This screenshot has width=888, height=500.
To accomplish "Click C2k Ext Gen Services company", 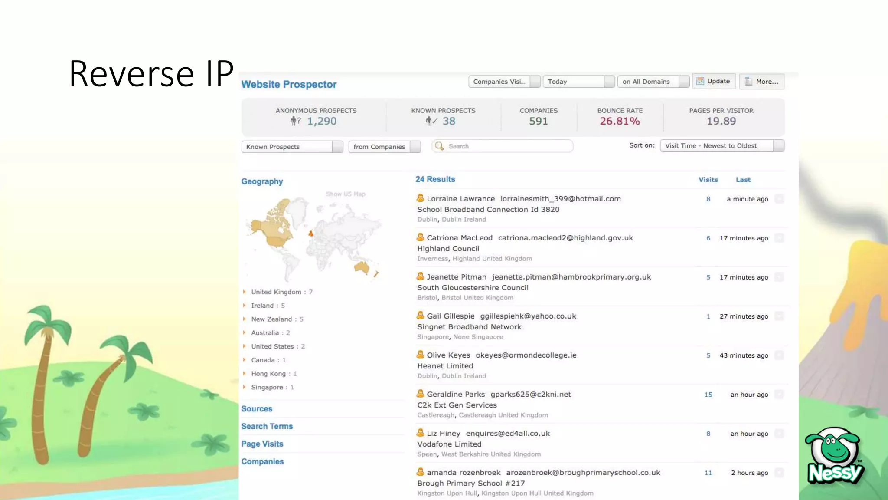I will (x=457, y=405).
